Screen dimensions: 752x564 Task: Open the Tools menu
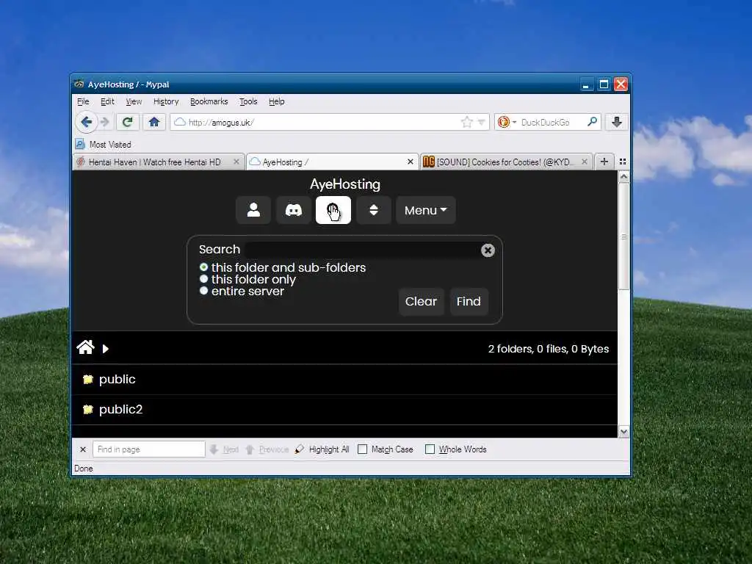pos(248,101)
